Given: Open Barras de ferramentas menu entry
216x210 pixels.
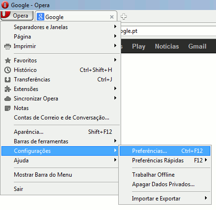Looking at the screenshot, I should pyautogui.click(x=61, y=141).
